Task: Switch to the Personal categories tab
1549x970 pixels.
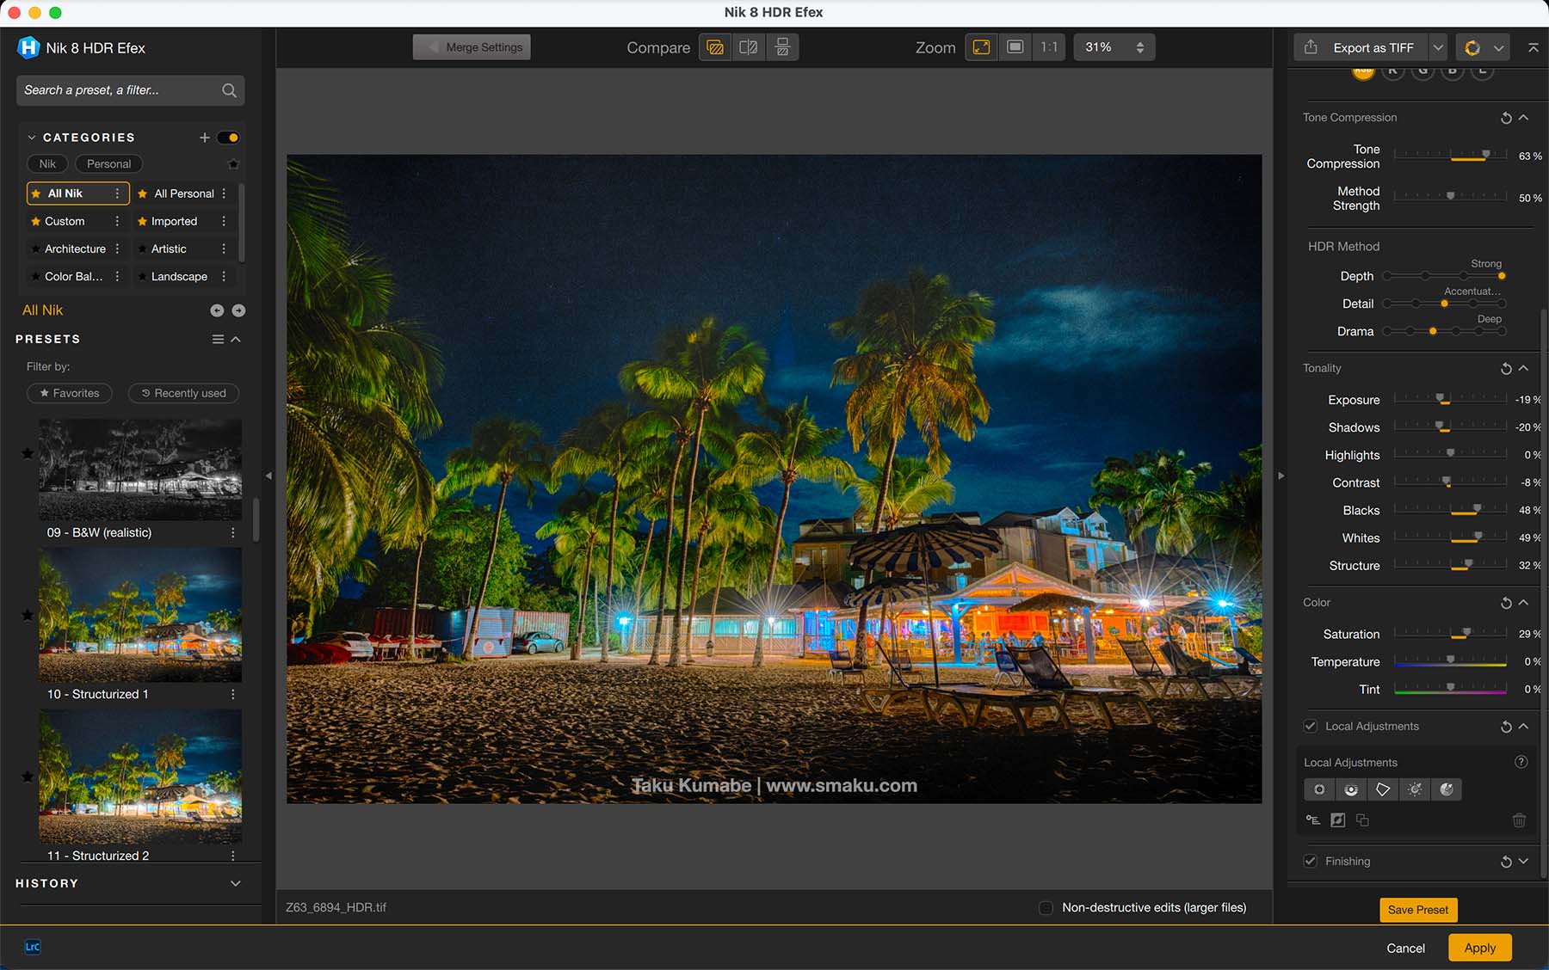Action: tap(108, 164)
